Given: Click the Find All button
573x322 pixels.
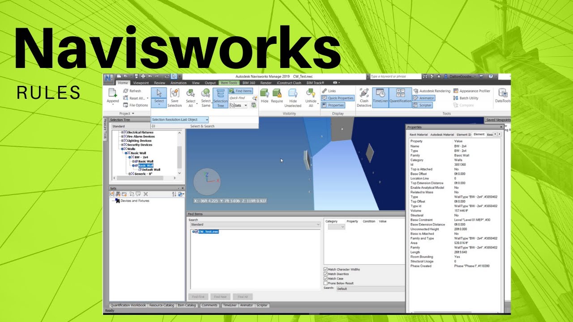Looking at the screenshot, I should point(243,297).
